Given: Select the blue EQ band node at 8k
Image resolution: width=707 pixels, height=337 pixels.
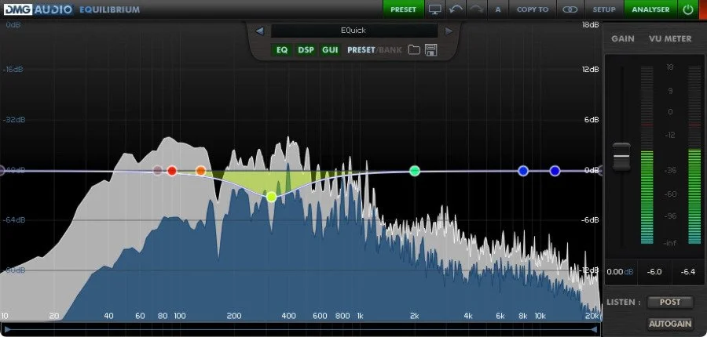Looking at the screenshot, I should [523, 171].
